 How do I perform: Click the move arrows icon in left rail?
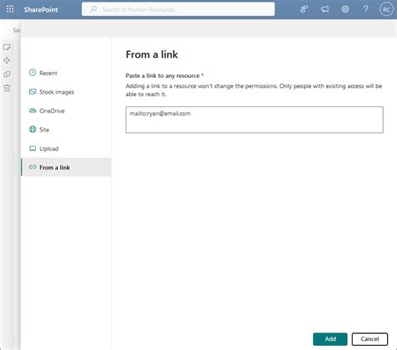tap(7, 60)
